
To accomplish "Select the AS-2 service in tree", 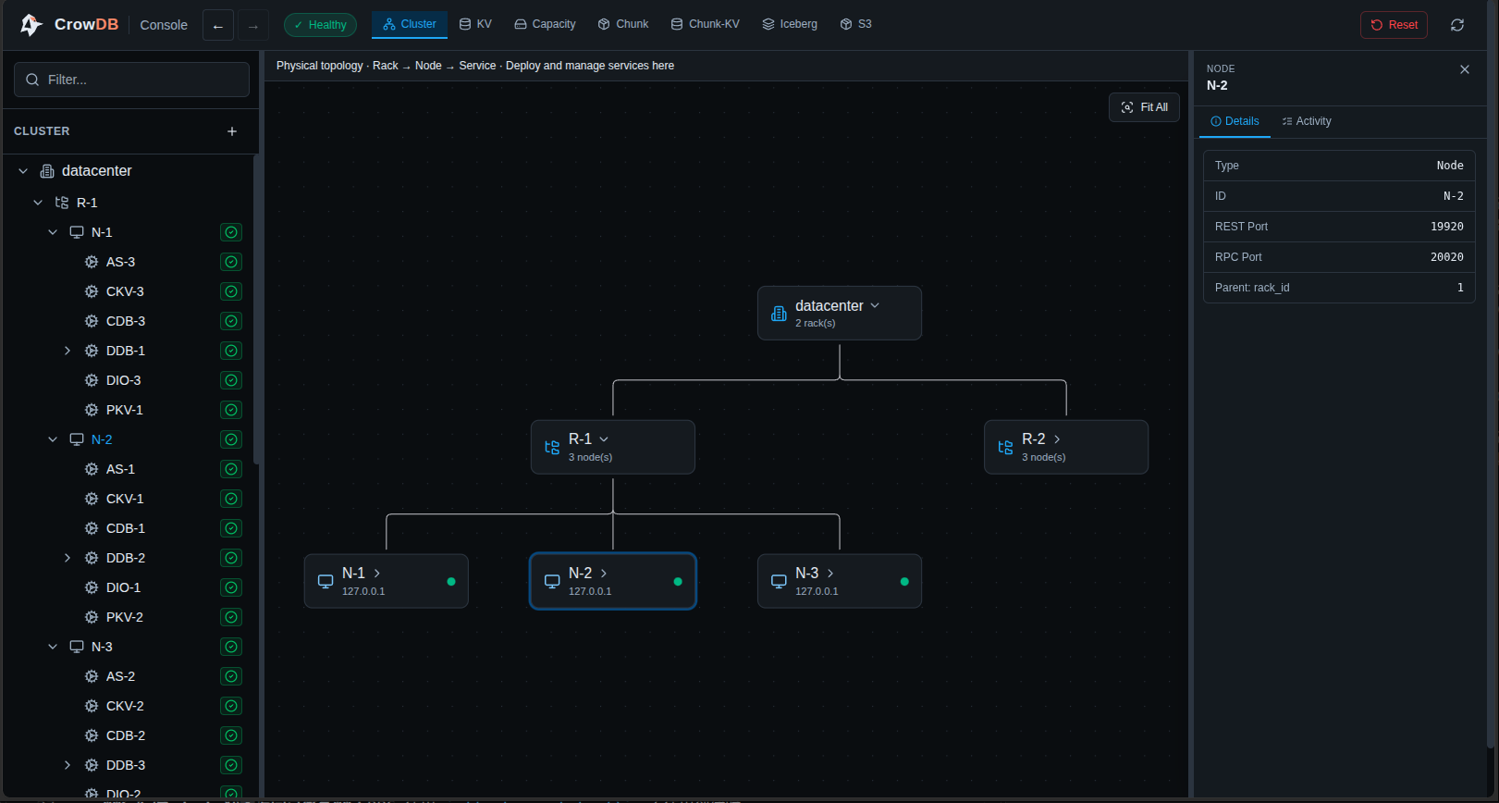I will pos(121,676).
